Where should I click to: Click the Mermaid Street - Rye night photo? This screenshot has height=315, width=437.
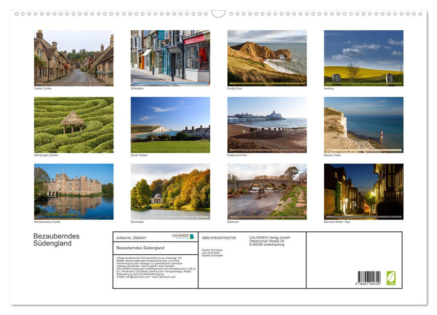(364, 191)
